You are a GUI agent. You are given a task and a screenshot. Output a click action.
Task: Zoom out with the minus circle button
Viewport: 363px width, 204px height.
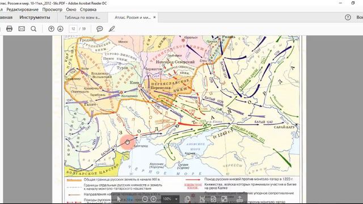pos(145,199)
